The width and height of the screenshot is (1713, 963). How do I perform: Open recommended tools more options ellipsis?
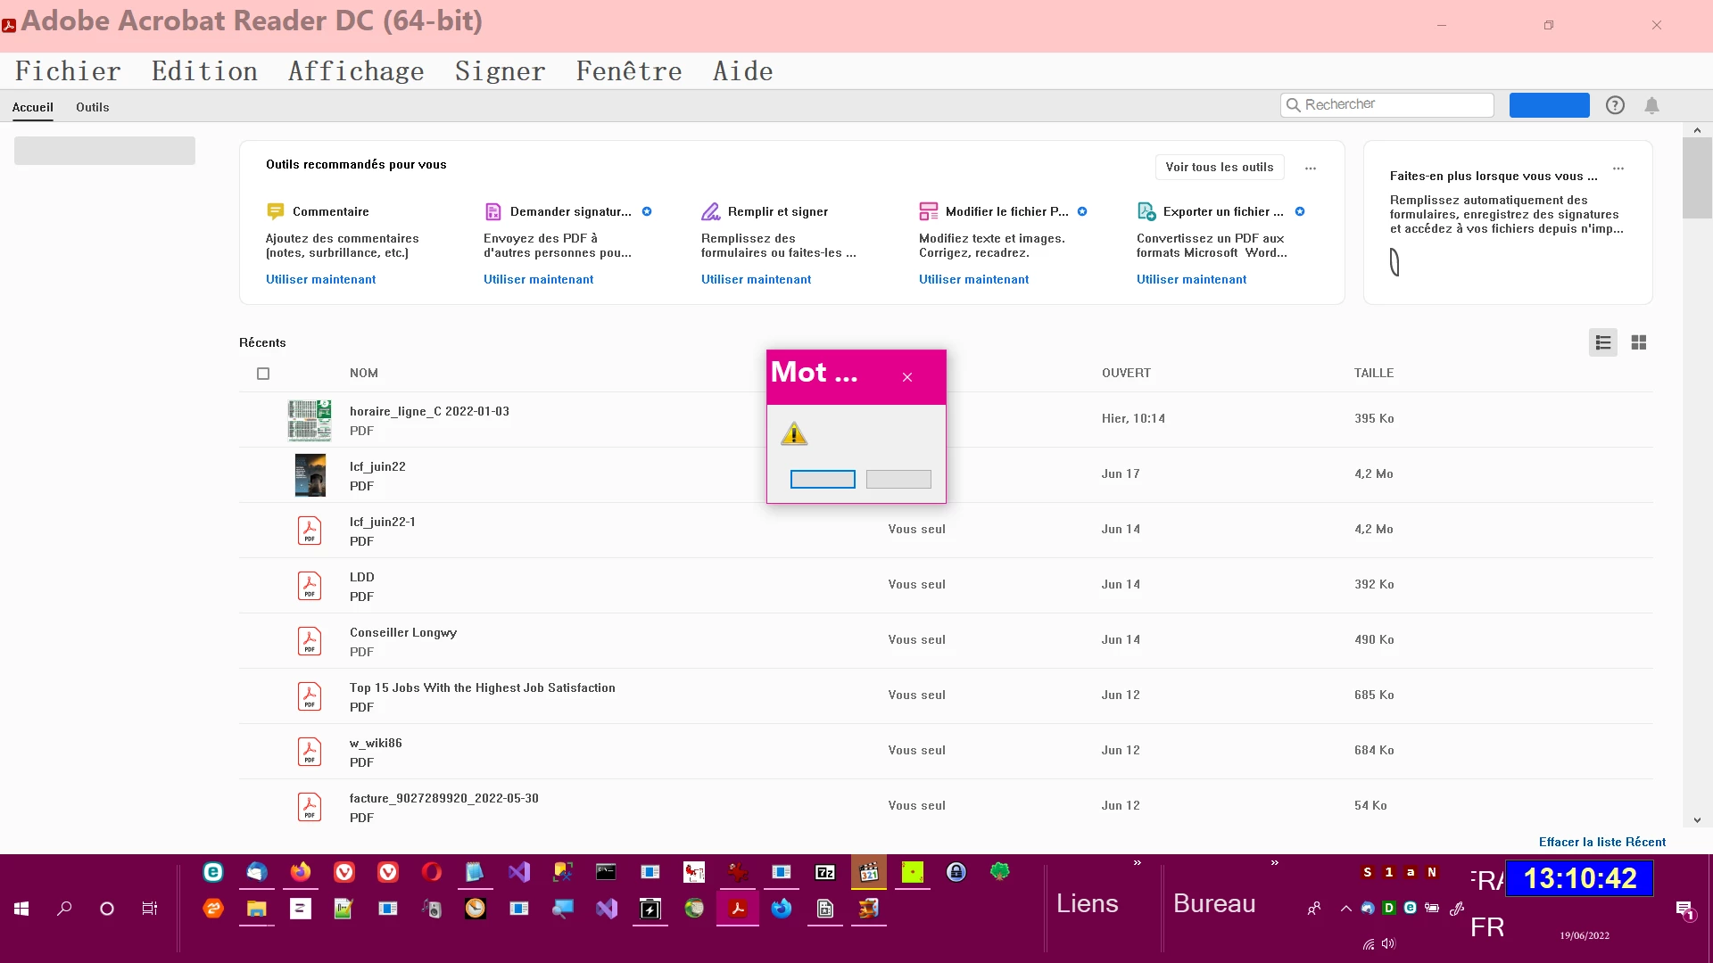pyautogui.click(x=1311, y=168)
